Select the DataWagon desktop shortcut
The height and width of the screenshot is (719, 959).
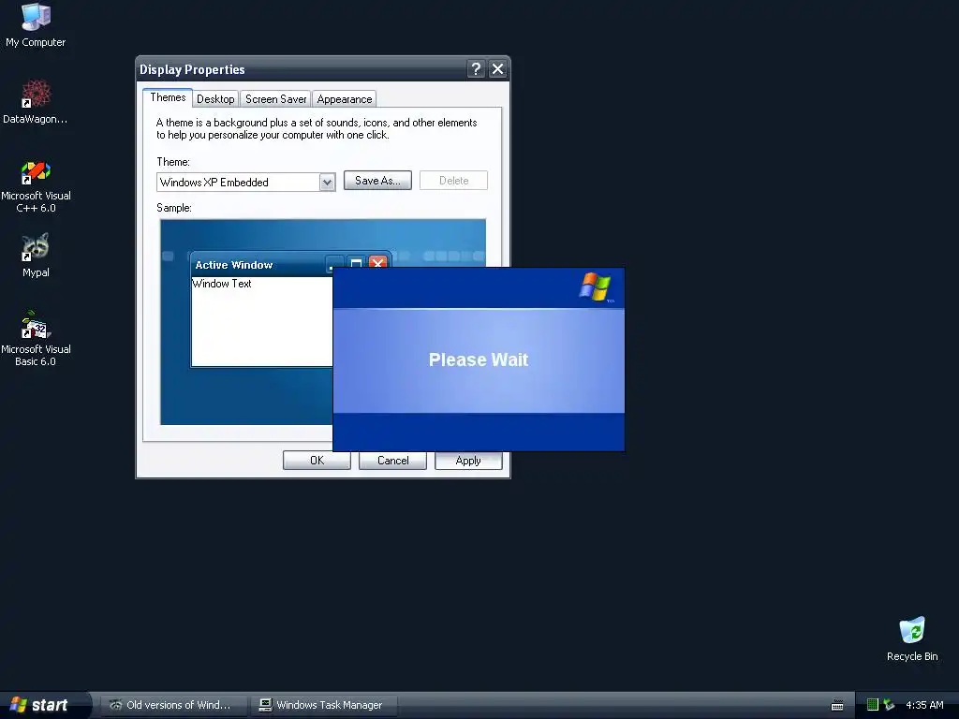[x=36, y=101]
